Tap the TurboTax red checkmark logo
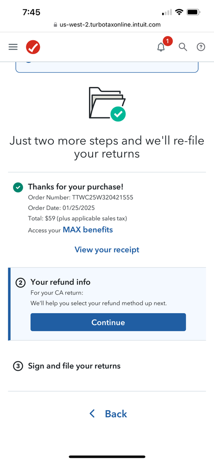Image resolution: width=214 pixels, height=462 pixels. coord(33,47)
